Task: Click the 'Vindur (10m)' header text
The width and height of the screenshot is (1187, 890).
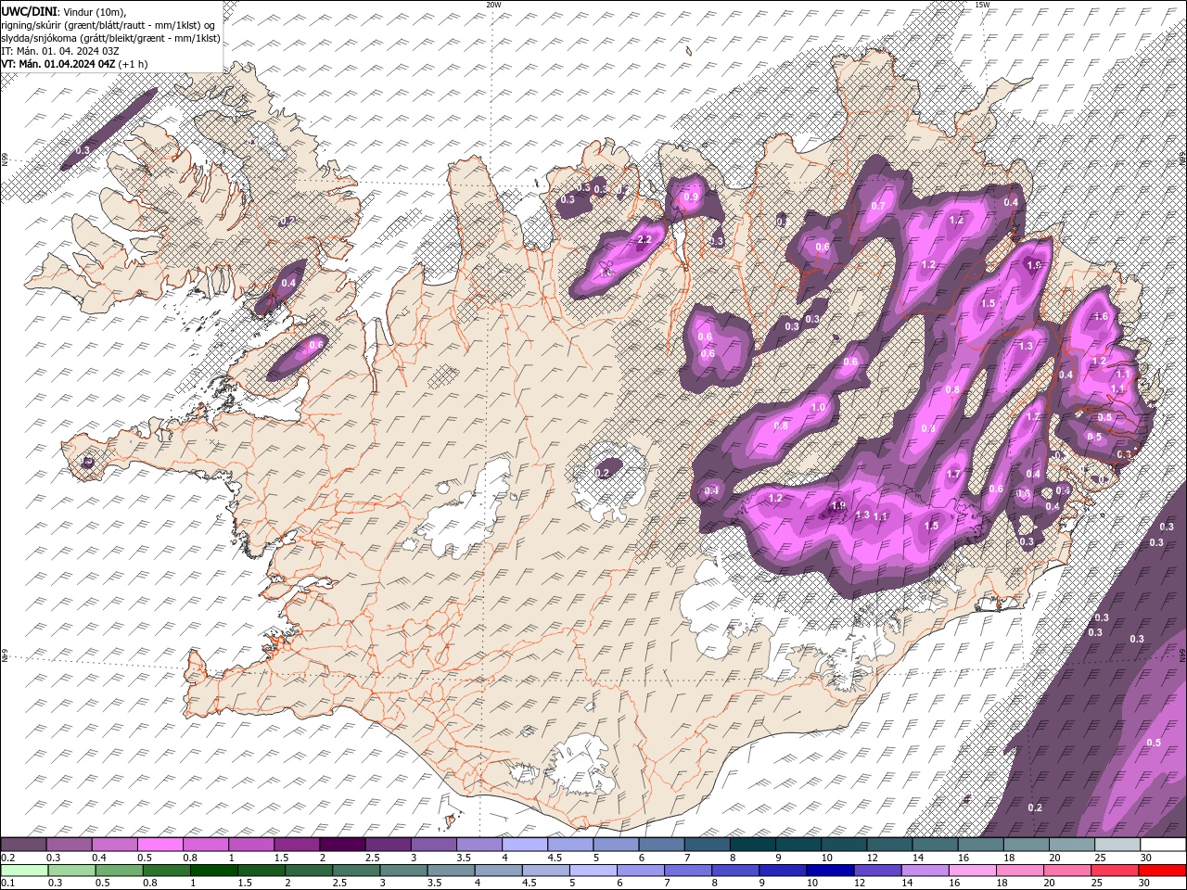Action: (x=94, y=11)
